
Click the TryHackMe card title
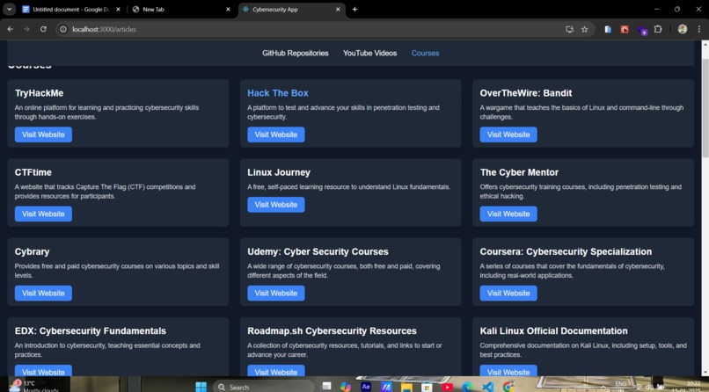(x=39, y=93)
